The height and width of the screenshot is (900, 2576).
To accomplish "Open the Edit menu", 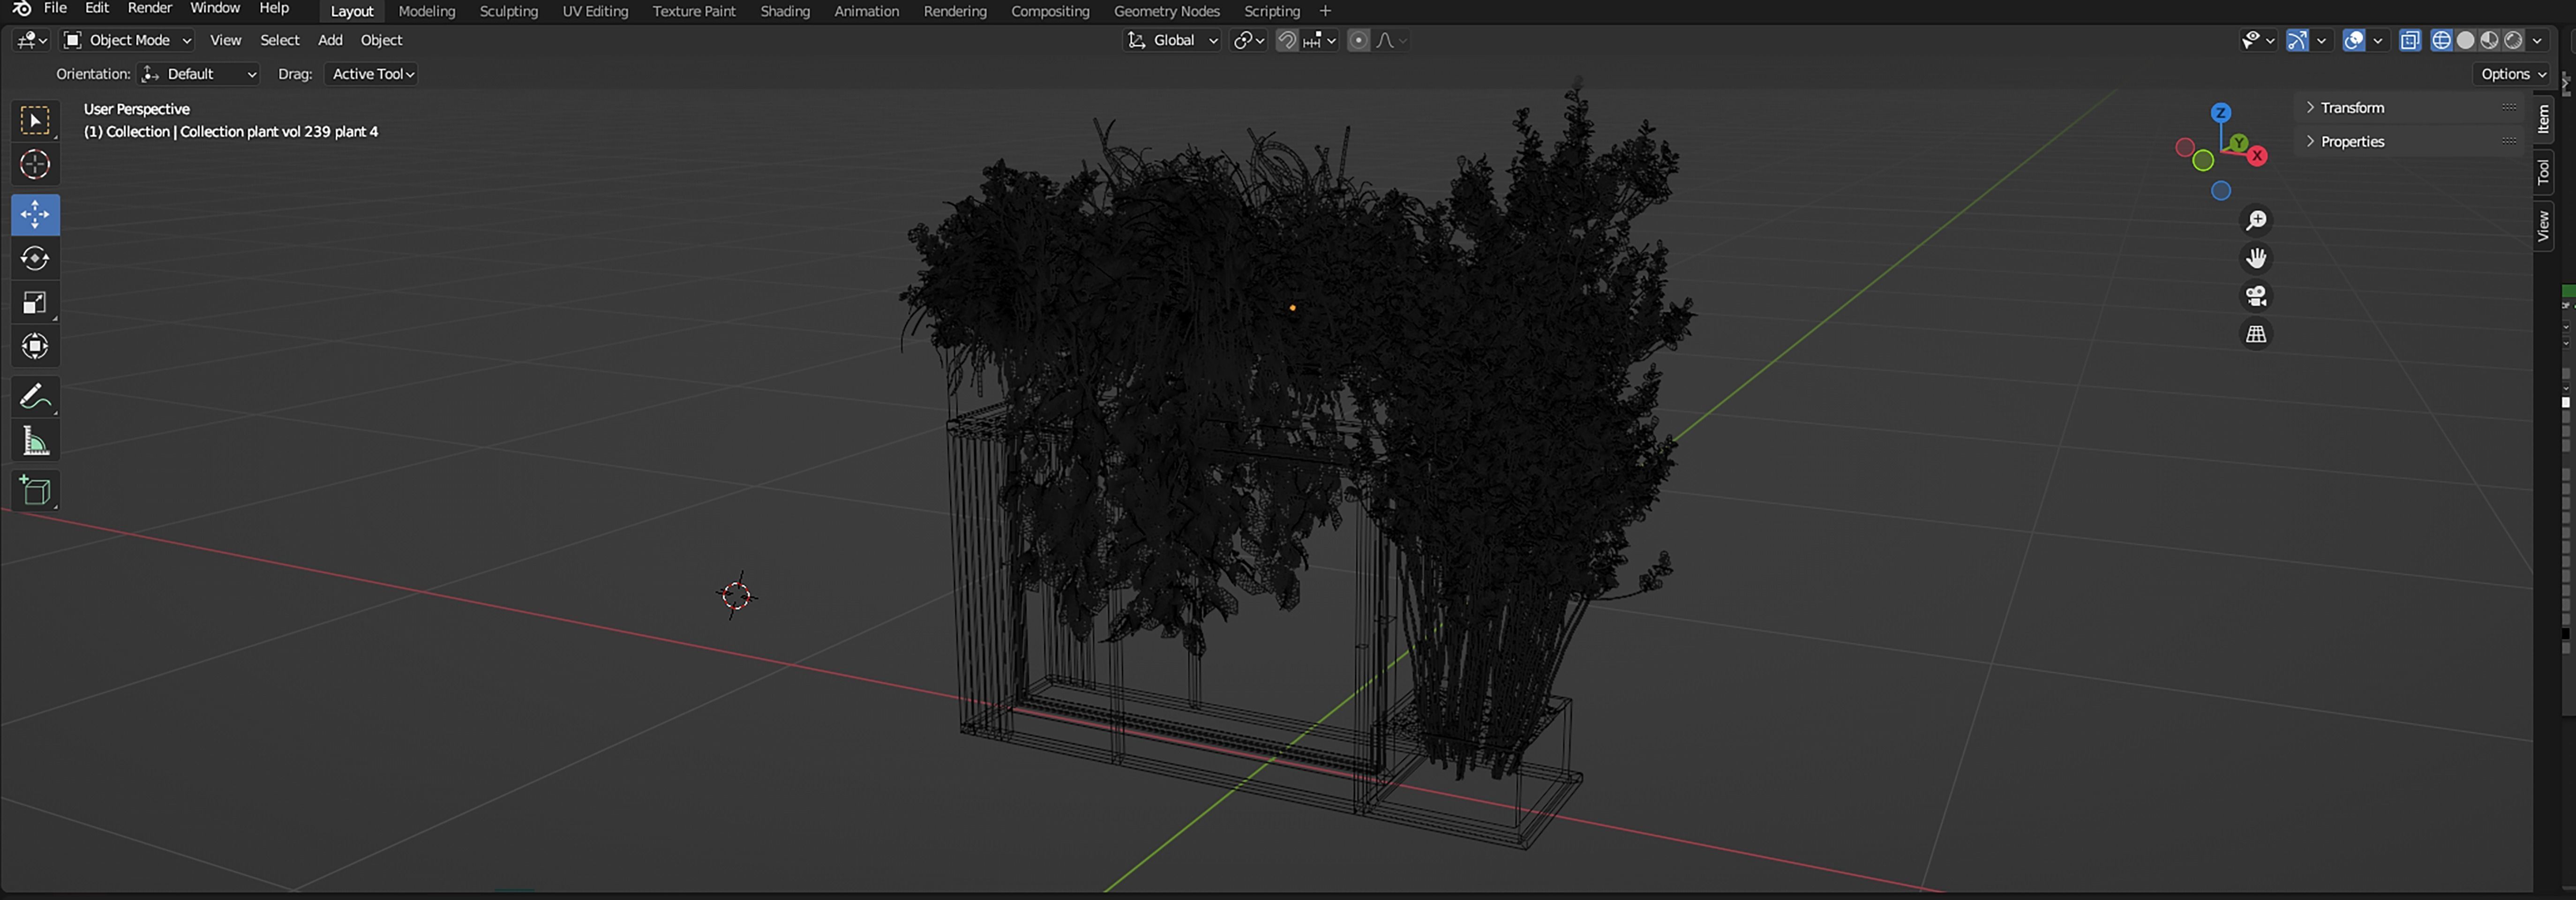I will point(96,9).
